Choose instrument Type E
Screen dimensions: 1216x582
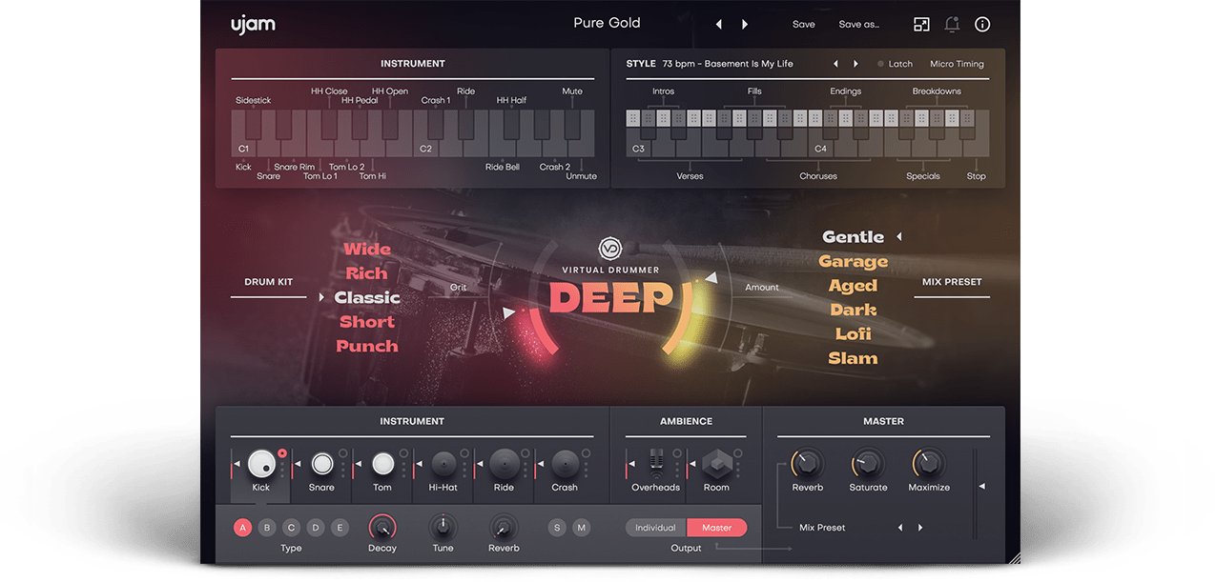pos(340,528)
